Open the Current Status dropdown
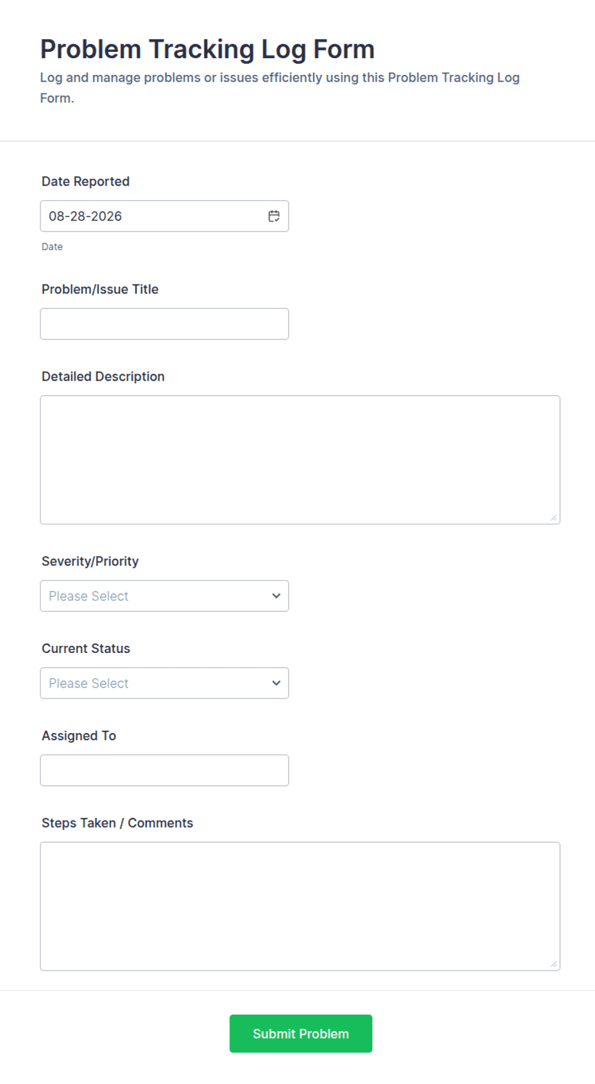Viewport: 595px width, 1084px height. 164,683
